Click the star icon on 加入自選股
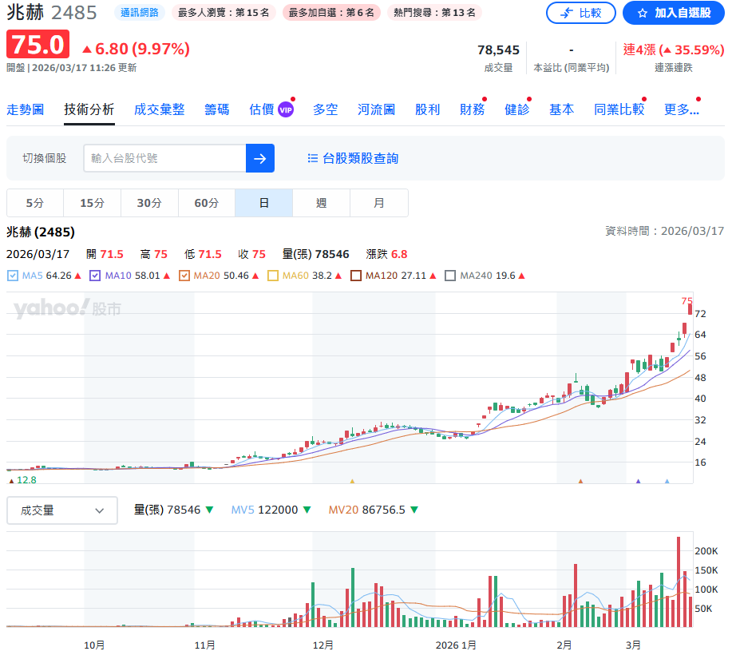736x655 pixels. coord(642,13)
